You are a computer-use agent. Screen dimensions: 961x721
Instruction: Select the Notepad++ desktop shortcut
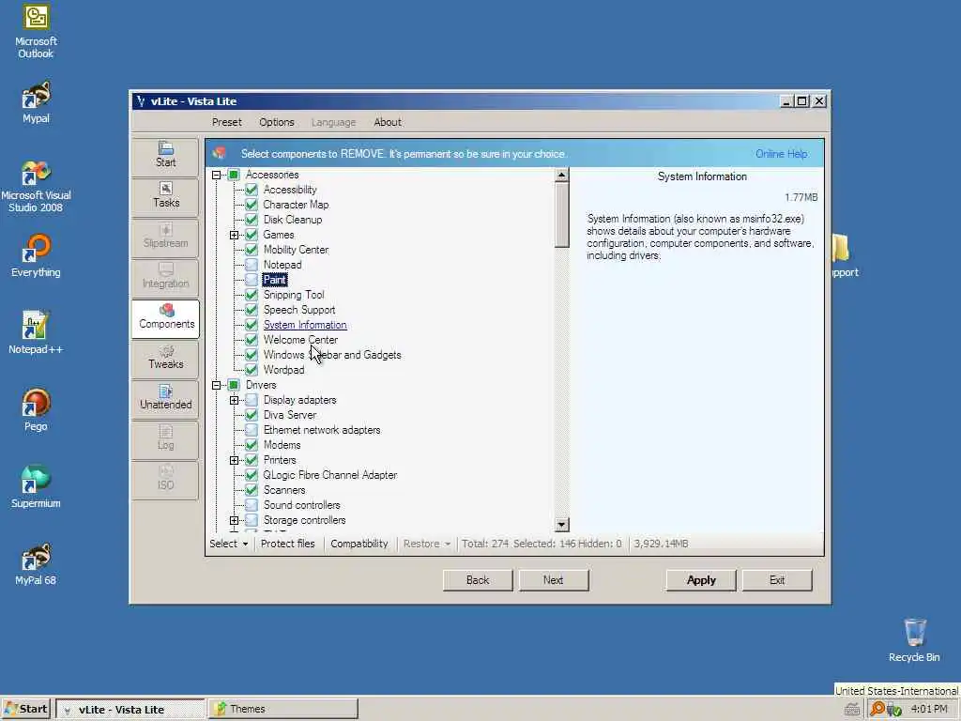coord(36,333)
